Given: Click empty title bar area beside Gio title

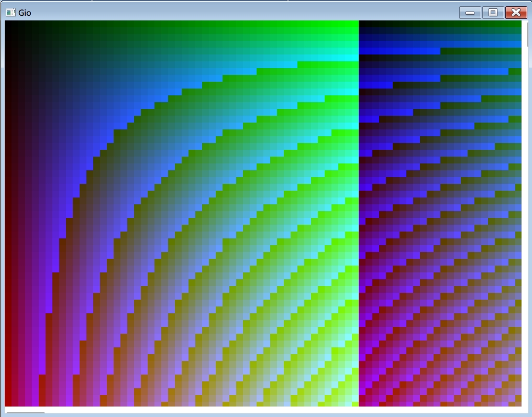Looking at the screenshot, I should pos(236,13).
